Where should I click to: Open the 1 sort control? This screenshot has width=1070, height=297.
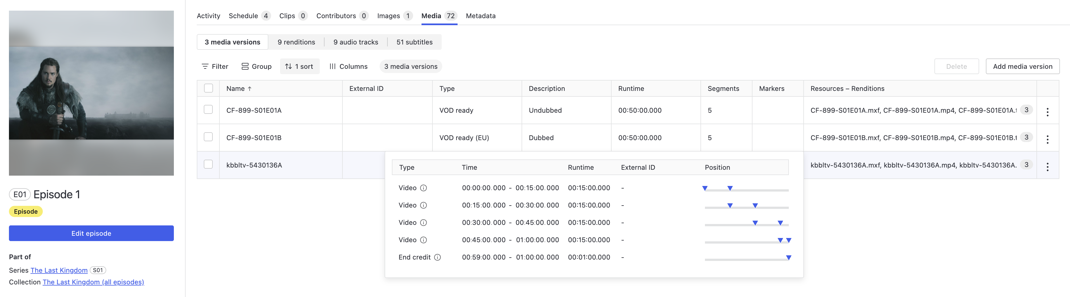click(299, 67)
